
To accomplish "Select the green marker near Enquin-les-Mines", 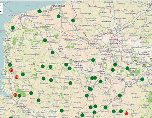I will click(x=52, y=52).
